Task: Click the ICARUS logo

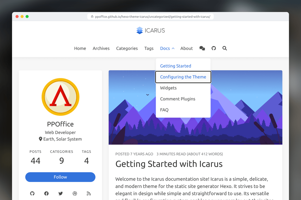Action: (150, 30)
